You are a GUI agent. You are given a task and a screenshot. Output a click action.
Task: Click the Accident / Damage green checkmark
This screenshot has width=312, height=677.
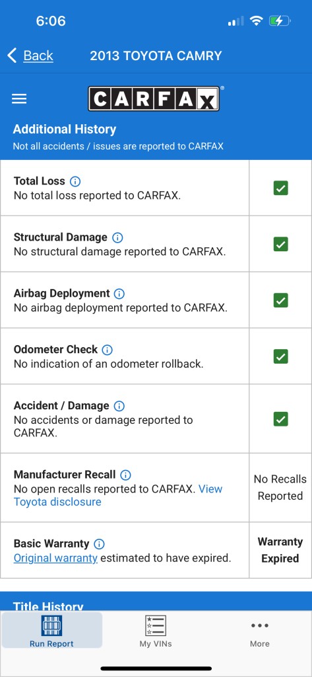point(280,418)
